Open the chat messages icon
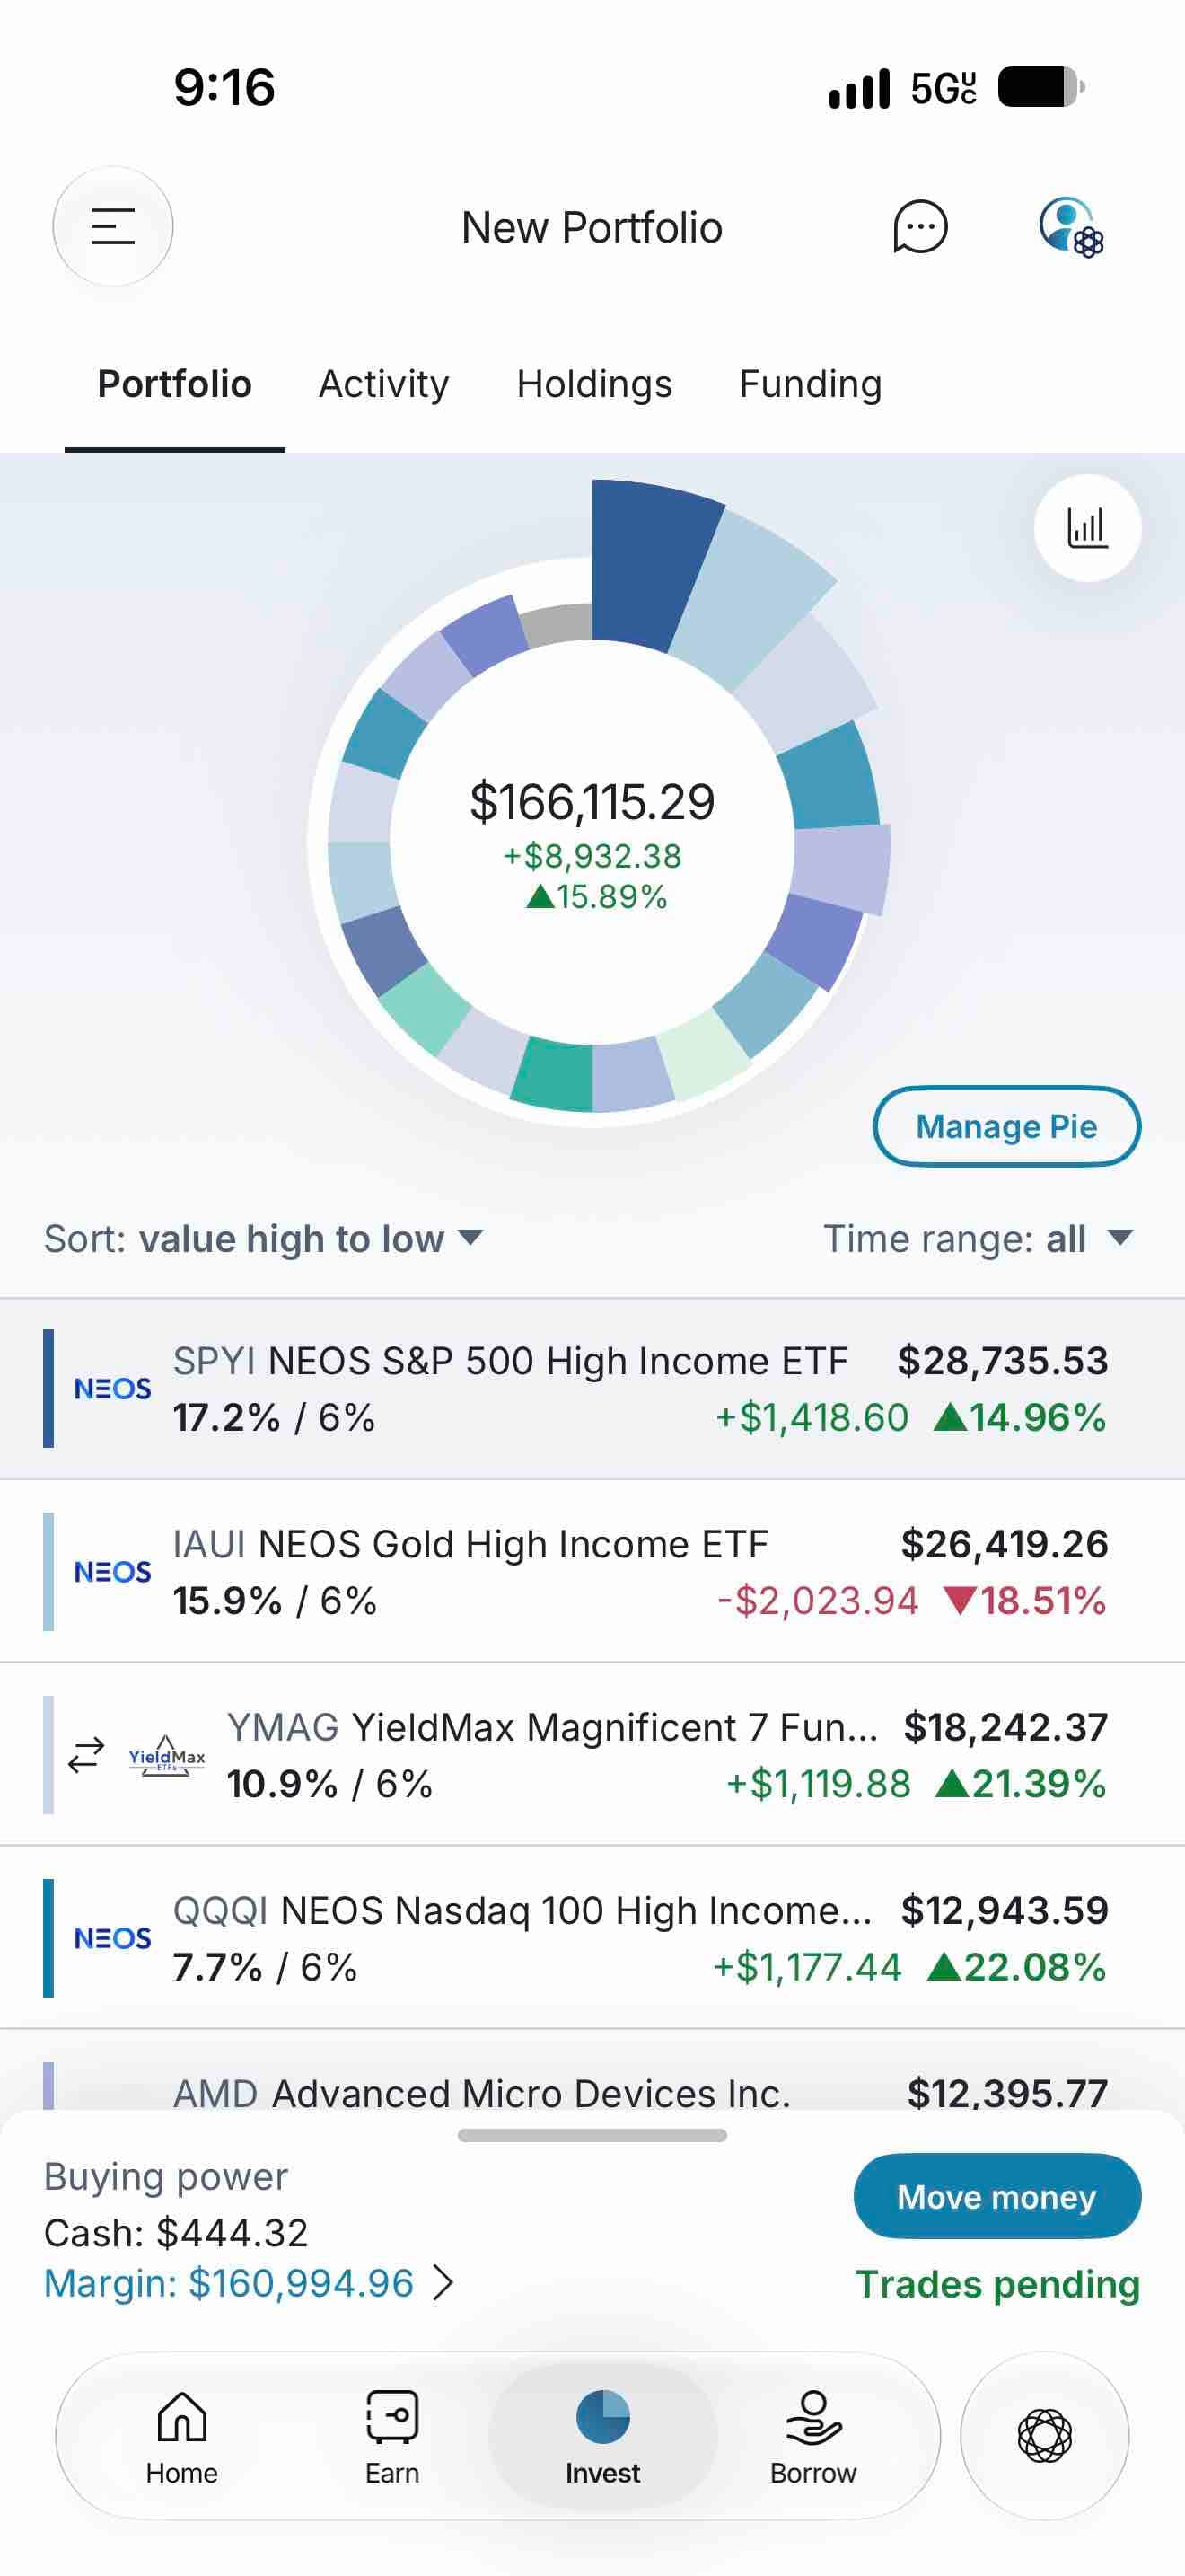 (920, 227)
